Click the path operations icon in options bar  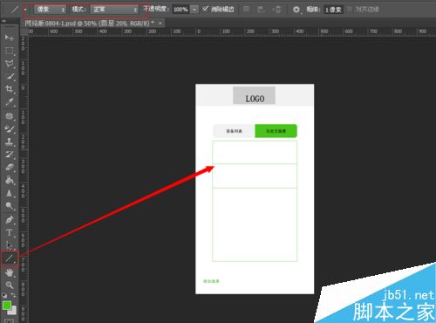pyautogui.click(x=246, y=10)
